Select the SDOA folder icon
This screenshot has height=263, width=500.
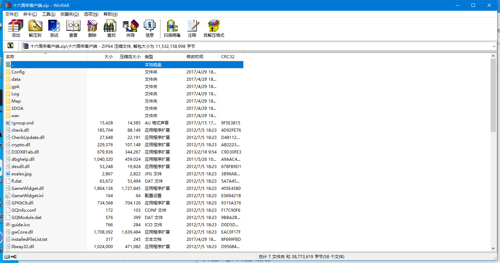(8, 108)
